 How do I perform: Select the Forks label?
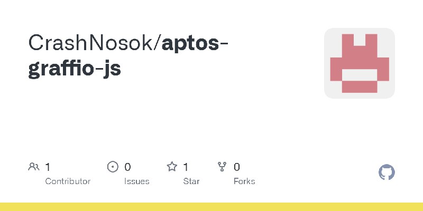coord(244,181)
